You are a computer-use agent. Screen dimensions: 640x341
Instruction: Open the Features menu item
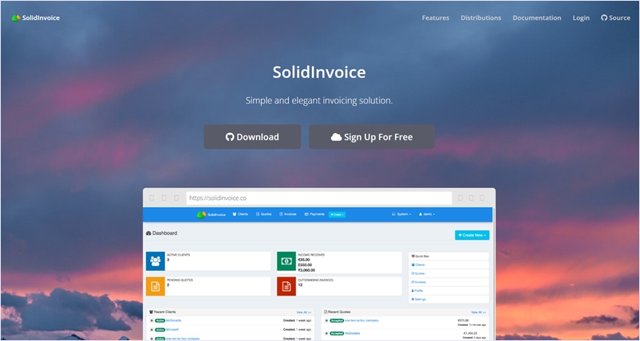(435, 18)
